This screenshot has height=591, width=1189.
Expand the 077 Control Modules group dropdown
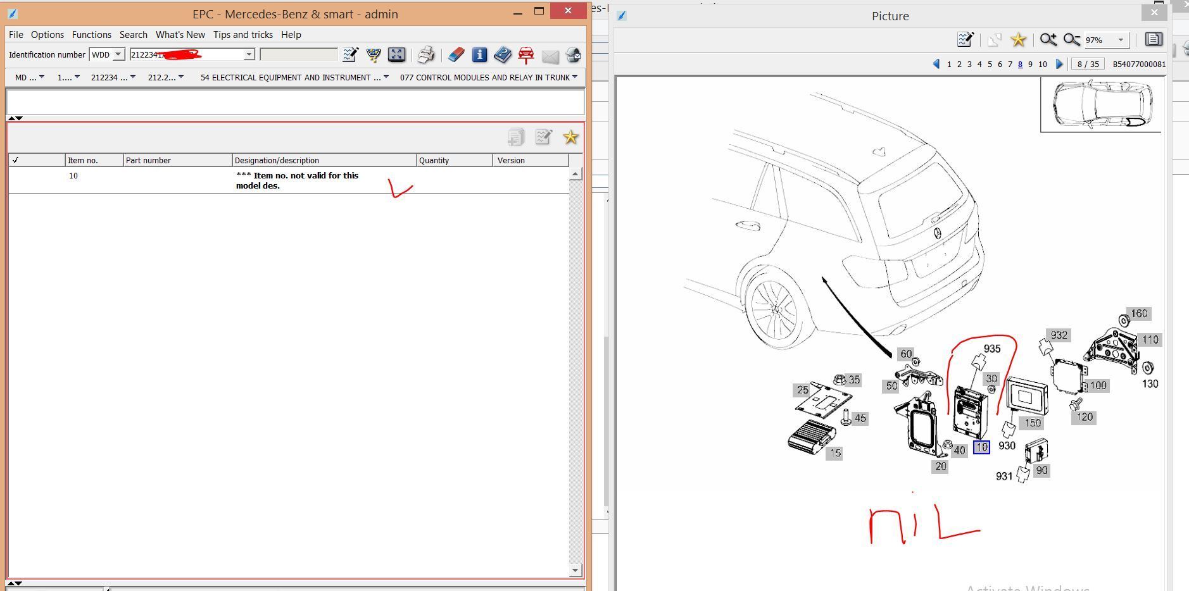pyautogui.click(x=574, y=77)
